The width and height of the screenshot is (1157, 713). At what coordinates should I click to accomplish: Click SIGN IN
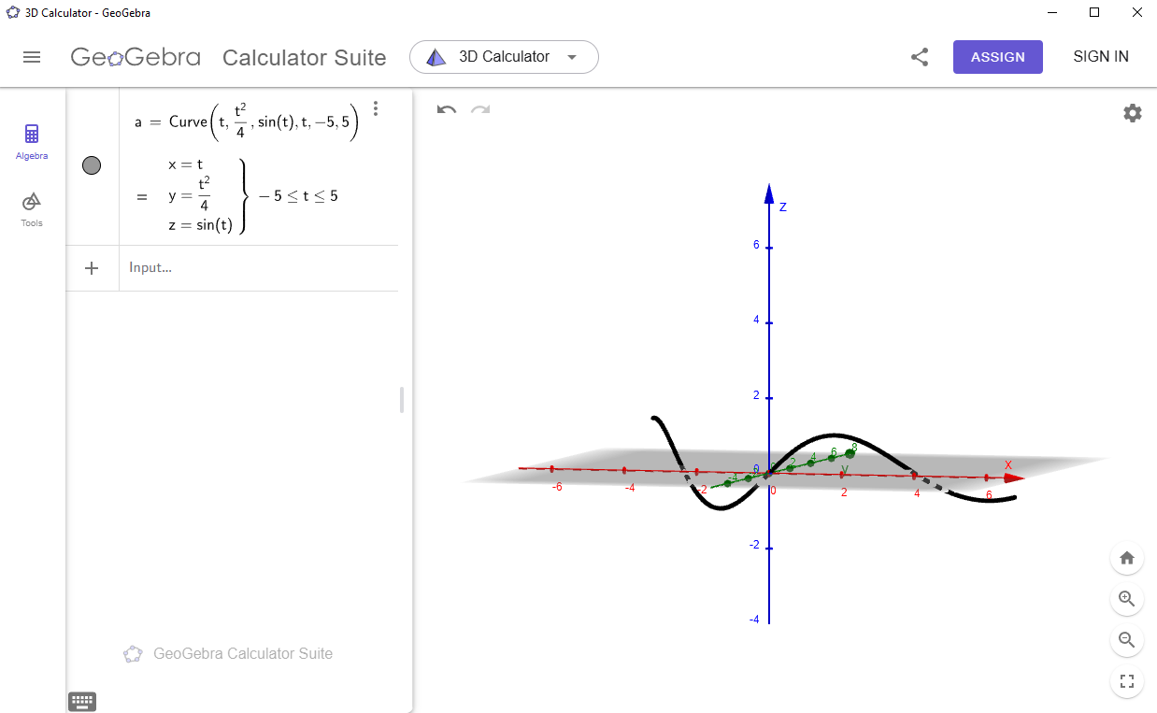click(x=1101, y=57)
